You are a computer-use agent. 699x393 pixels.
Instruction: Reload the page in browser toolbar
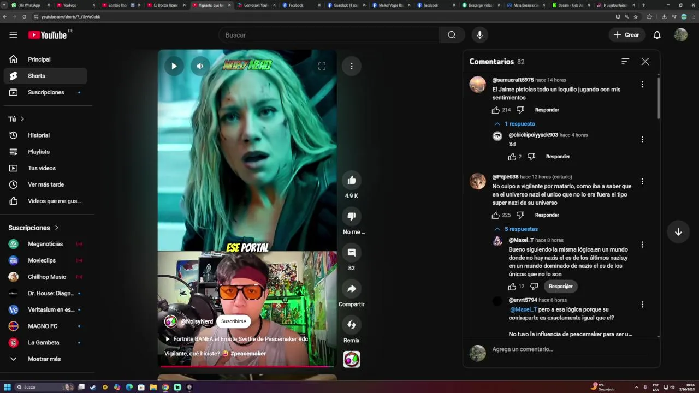click(24, 17)
